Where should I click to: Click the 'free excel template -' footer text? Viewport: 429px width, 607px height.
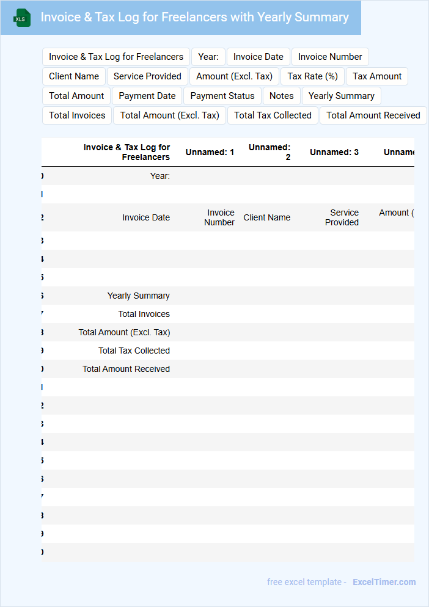coord(307,582)
